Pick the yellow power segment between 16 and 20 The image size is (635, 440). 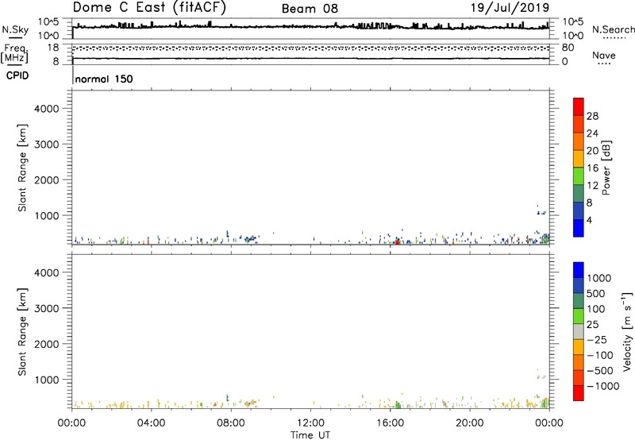(579, 159)
